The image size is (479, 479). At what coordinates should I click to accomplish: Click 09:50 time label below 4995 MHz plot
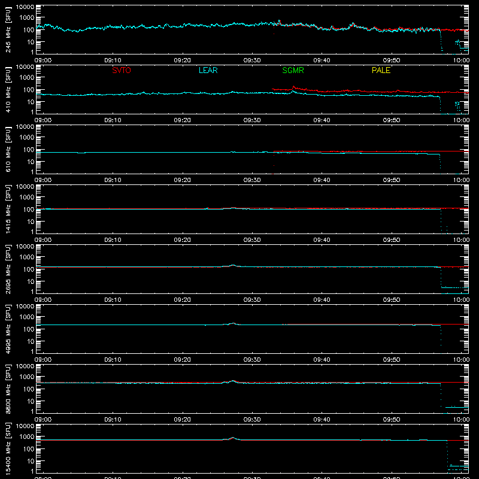tap(392, 360)
